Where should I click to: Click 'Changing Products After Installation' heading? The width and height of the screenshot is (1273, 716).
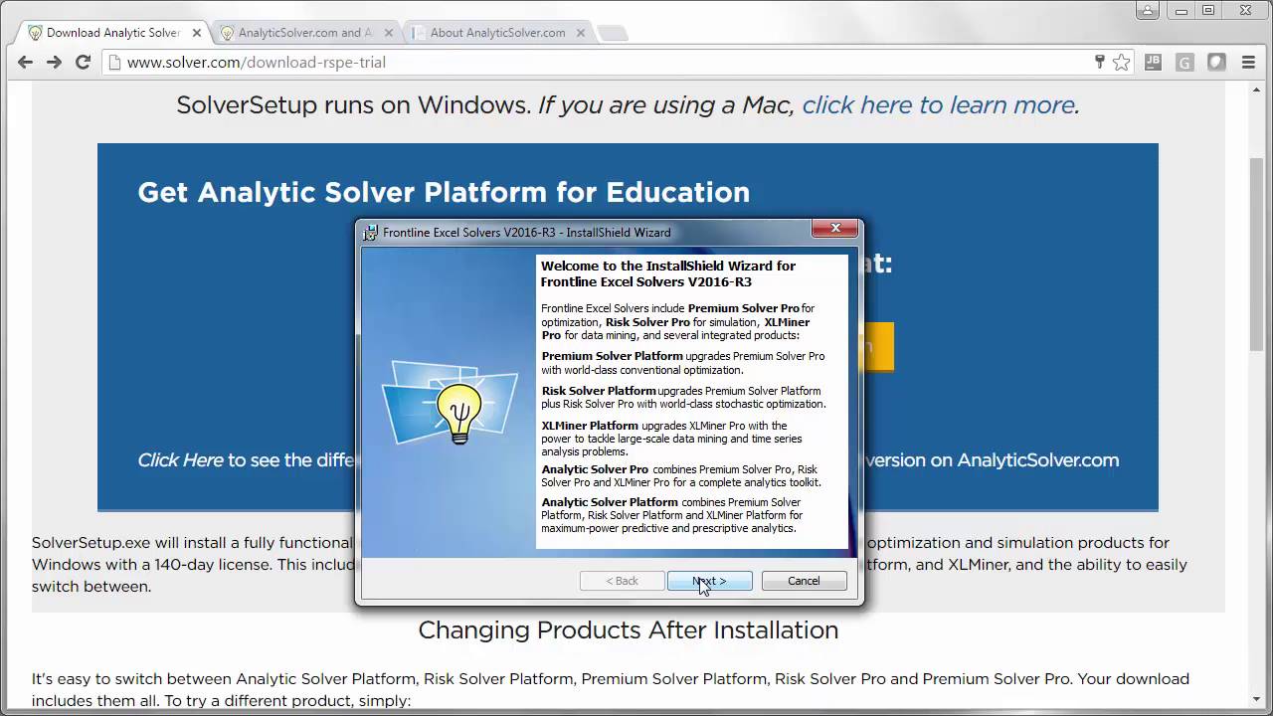point(629,629)
